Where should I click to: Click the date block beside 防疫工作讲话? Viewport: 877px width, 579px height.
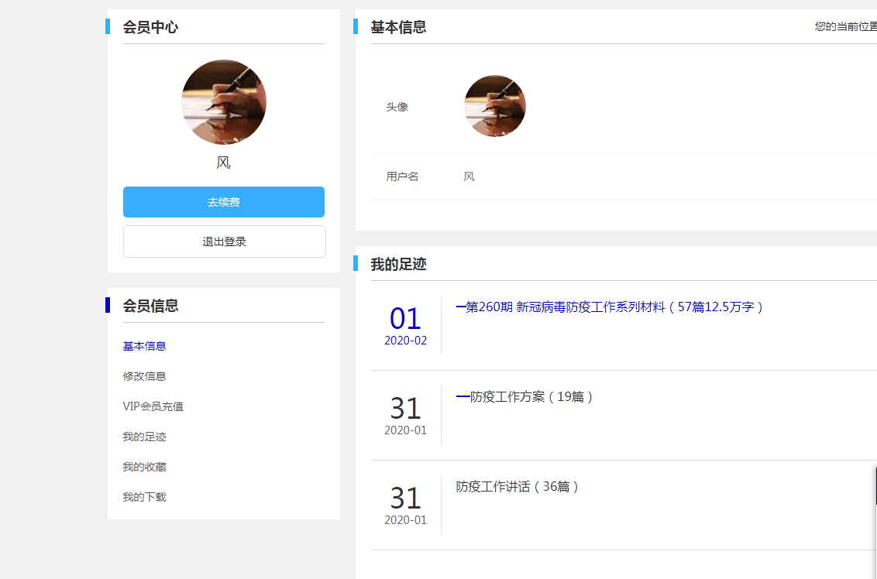click(x=405, y=505)
